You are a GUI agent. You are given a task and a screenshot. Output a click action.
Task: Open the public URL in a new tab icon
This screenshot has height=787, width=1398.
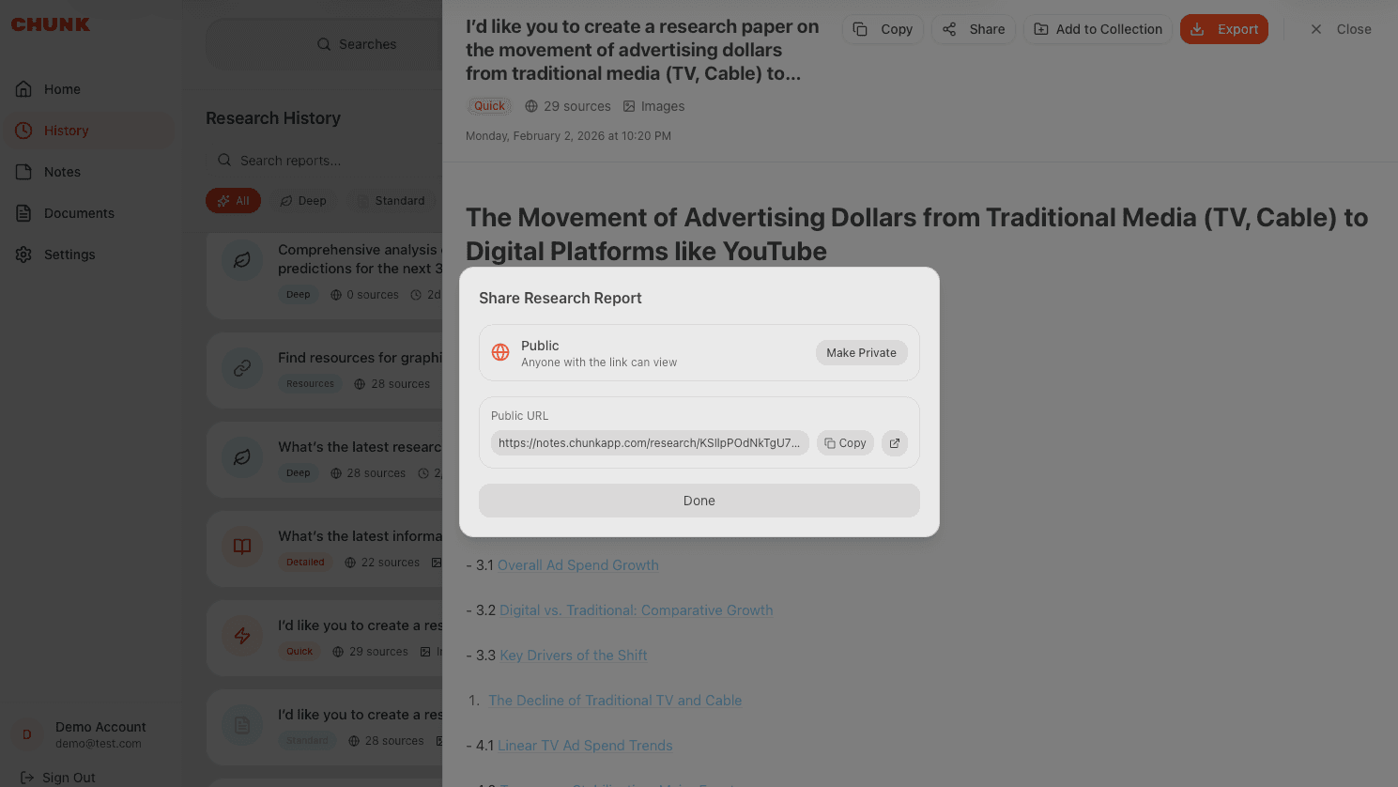click(x=894, y=443)
